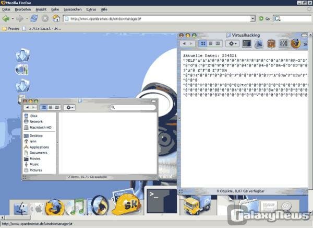The image size is (313, 228).
Task: Click the yellow SK hard hat dock icon
Action: pyautogui.click(x=126, y=204)
